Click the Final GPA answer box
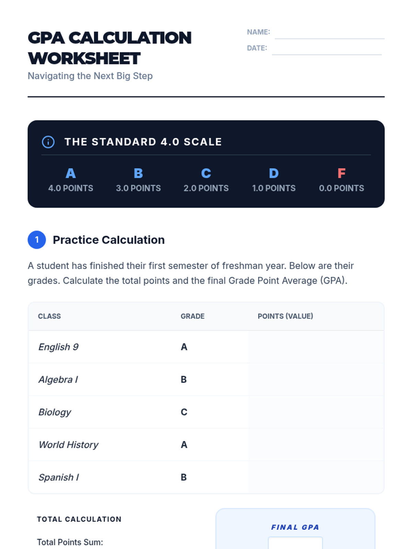This screenshot has width=412, height=549. (x=295, y=543)
